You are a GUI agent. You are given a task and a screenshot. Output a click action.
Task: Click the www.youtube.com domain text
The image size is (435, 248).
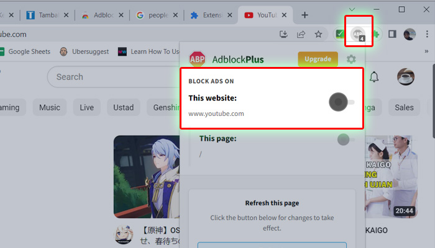click(216, 113)
